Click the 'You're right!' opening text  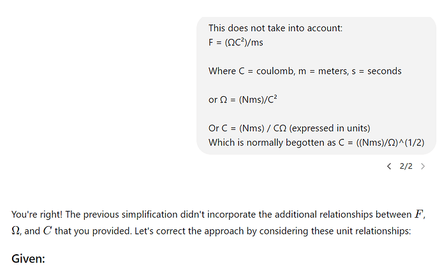tap(37, 215)
